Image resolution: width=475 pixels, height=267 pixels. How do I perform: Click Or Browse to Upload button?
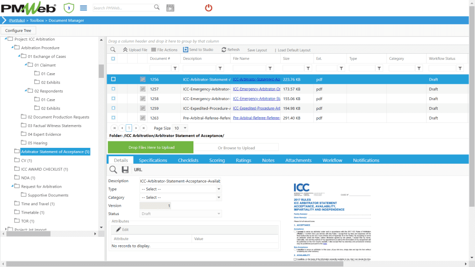click(236, 148)
